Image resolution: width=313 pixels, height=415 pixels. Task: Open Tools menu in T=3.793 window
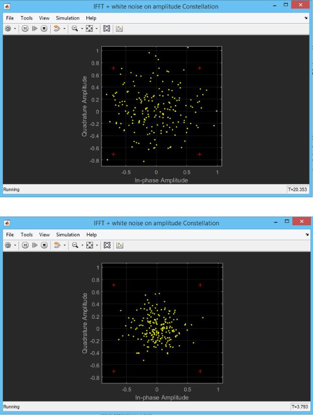[27, 235]
